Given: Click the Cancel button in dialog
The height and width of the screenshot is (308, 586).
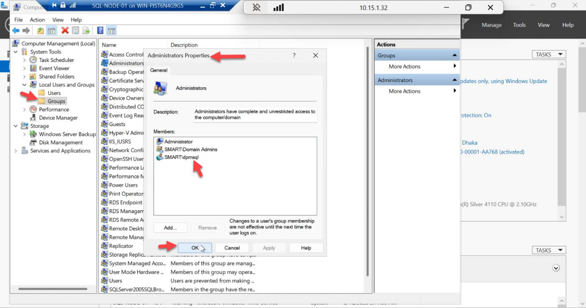Looking at the screenshot, I should 232,248.
